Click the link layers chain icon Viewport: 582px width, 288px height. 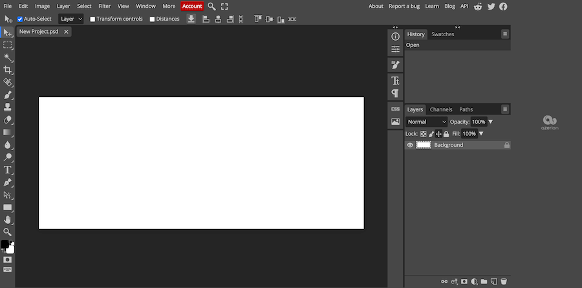[x=444, y=282]
